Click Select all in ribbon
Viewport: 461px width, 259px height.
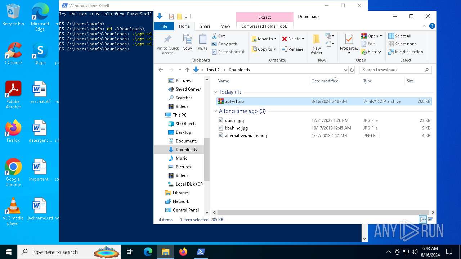coord(400,36)
